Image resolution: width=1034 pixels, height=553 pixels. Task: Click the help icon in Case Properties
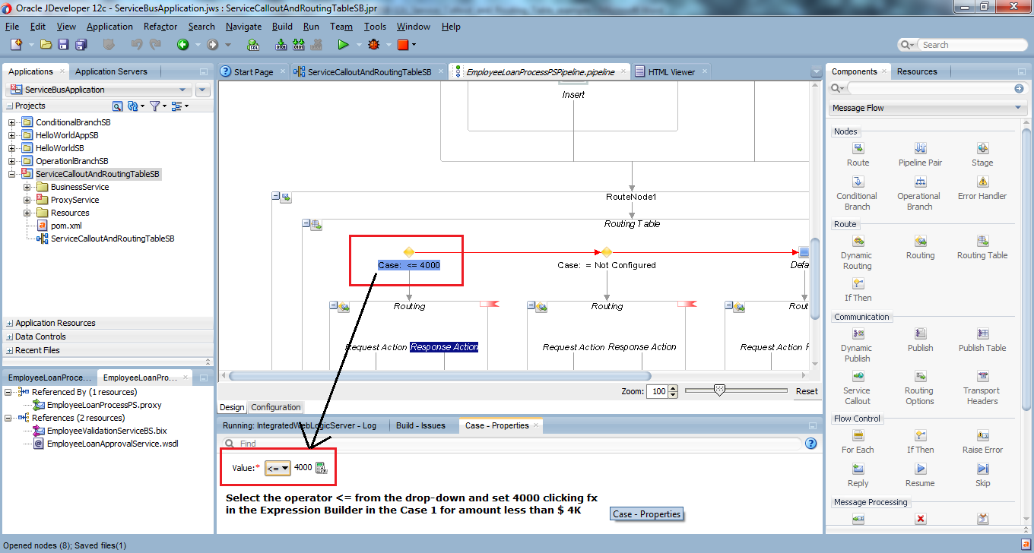click(810, 443)
